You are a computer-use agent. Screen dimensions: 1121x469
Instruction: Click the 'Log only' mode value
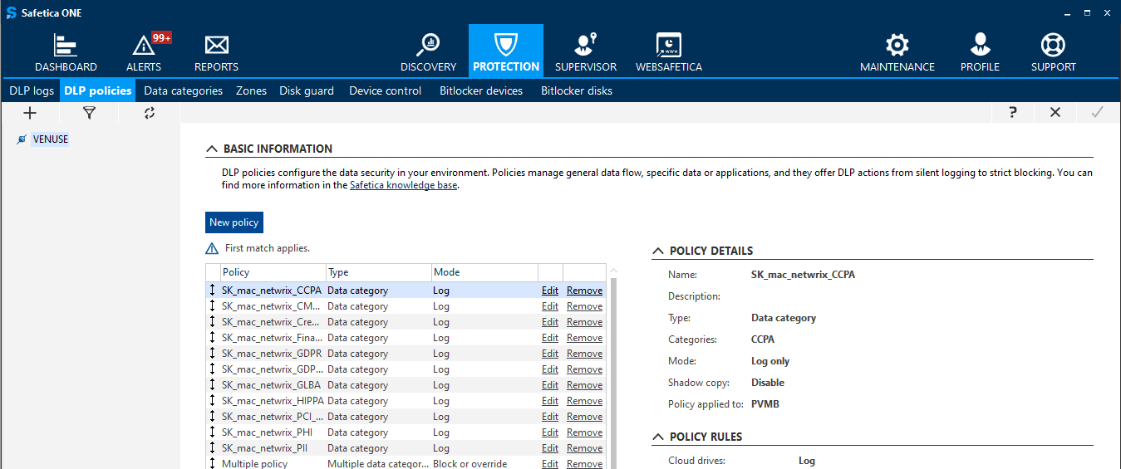(x=770, y=361)
